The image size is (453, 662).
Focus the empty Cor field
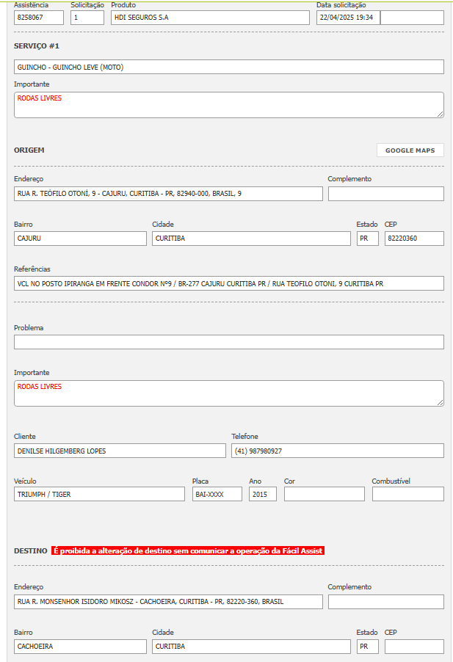click(x=324, y=494)
